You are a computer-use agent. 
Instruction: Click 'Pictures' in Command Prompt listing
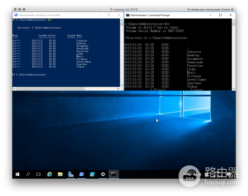pyautogui.click(x=194, y=76)
